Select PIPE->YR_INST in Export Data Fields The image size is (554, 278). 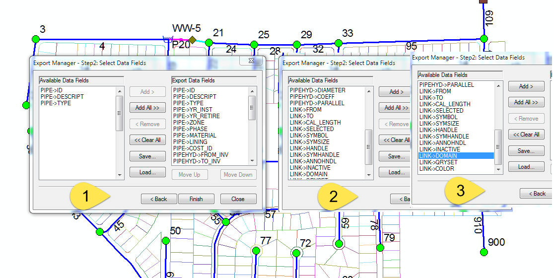tap(193, 110)
